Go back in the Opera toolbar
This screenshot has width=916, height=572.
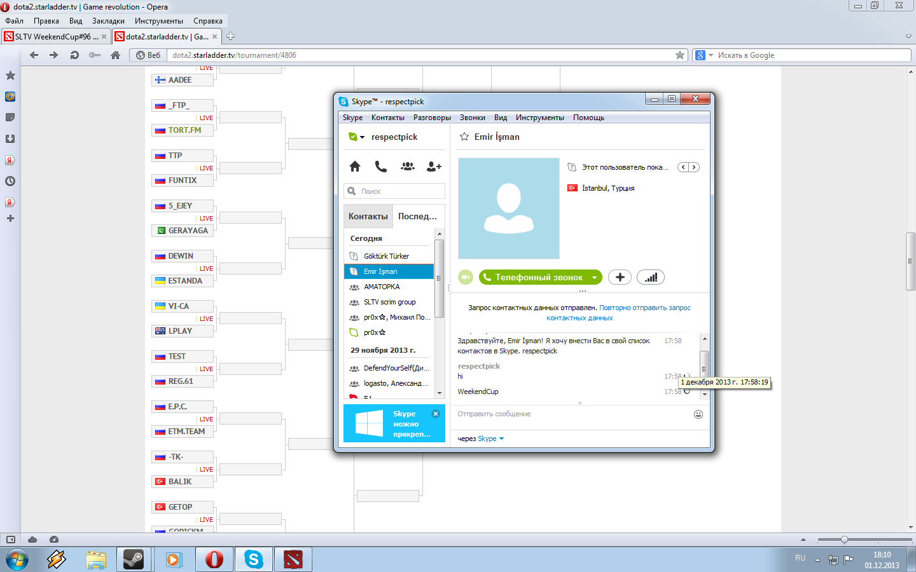pyautogui.click(x=34, y=55)
